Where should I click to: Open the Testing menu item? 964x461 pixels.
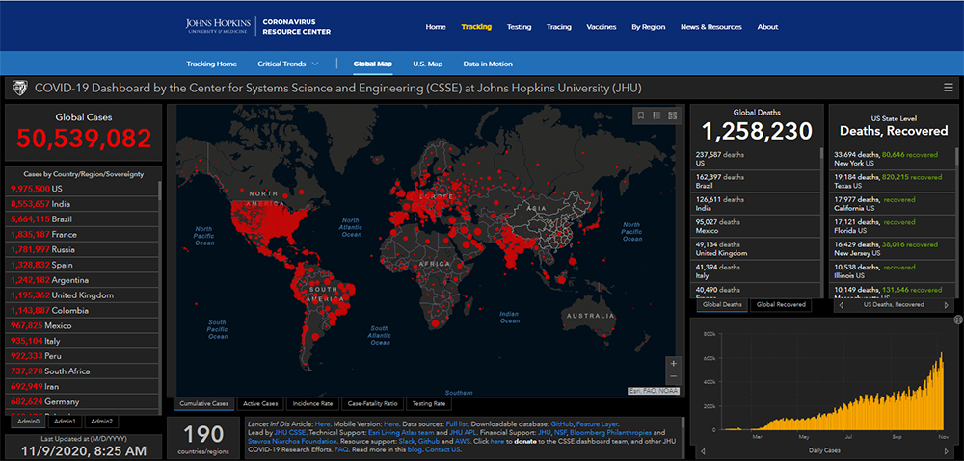tap(519, 27)
